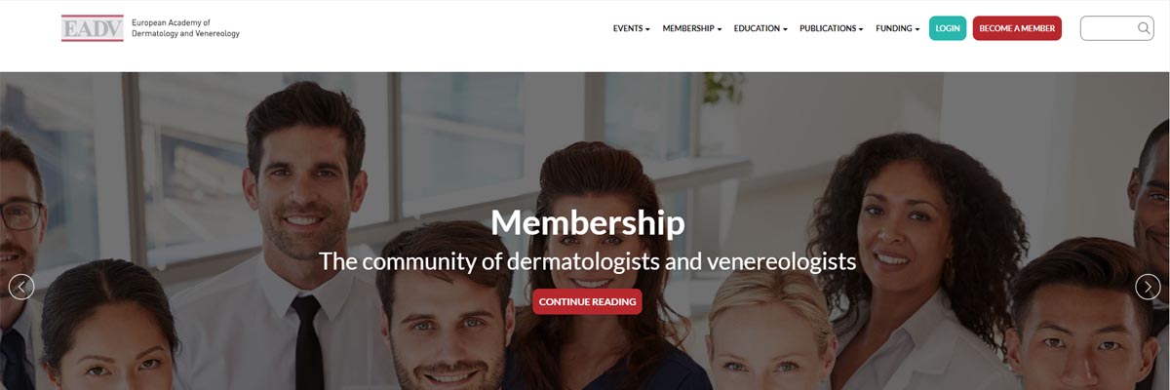Focus the search input field
1170x390 pixels.
point(1116,28)
